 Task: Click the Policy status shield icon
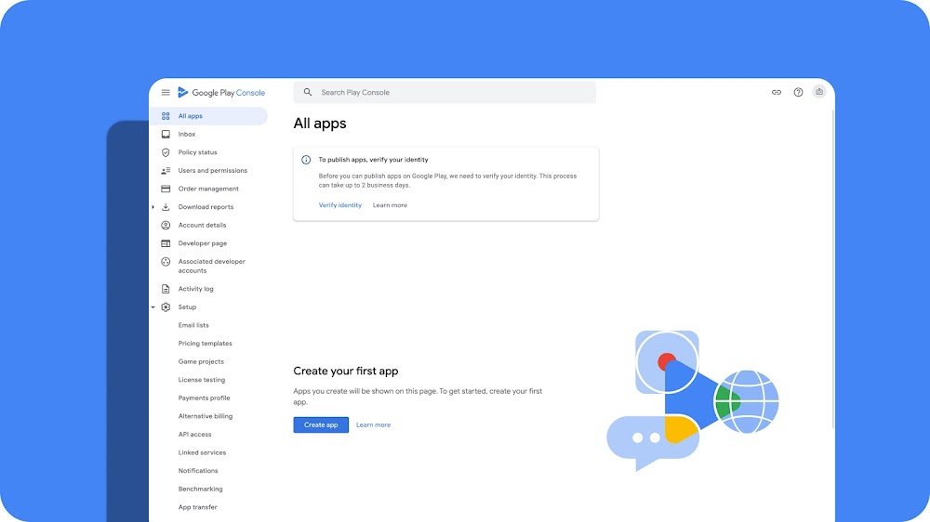tap(166, 152)
